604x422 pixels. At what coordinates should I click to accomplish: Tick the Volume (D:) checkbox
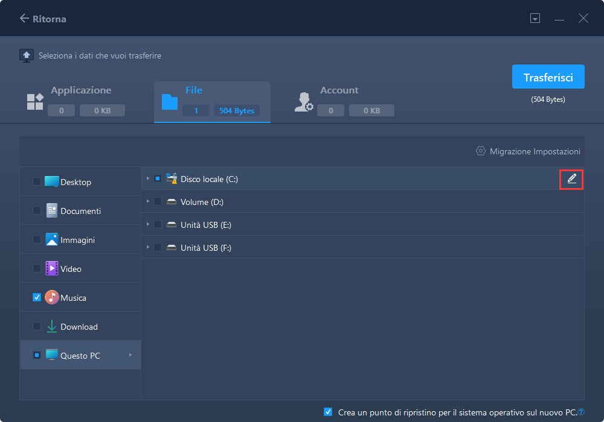point(158,201)
